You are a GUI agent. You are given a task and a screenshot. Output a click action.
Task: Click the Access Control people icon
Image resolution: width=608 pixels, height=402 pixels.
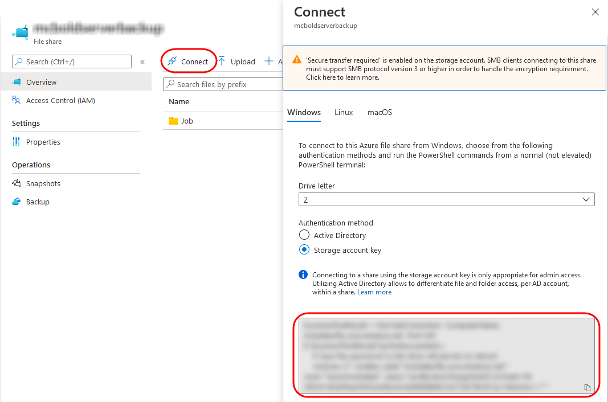click(x=17, y=100)
